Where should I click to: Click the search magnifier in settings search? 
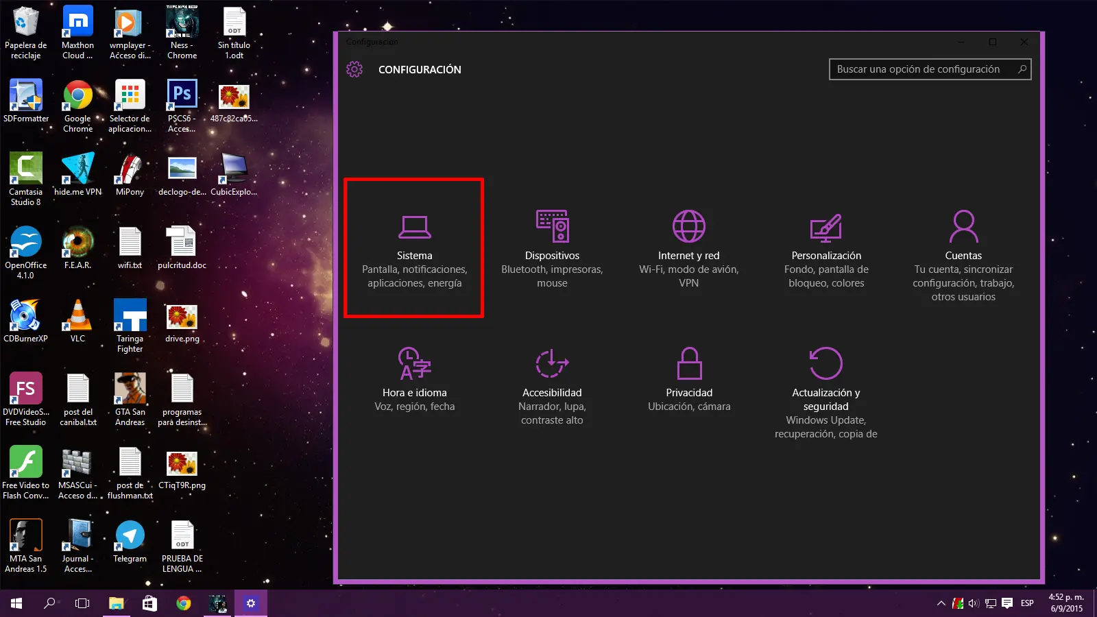coord(1022,69)
